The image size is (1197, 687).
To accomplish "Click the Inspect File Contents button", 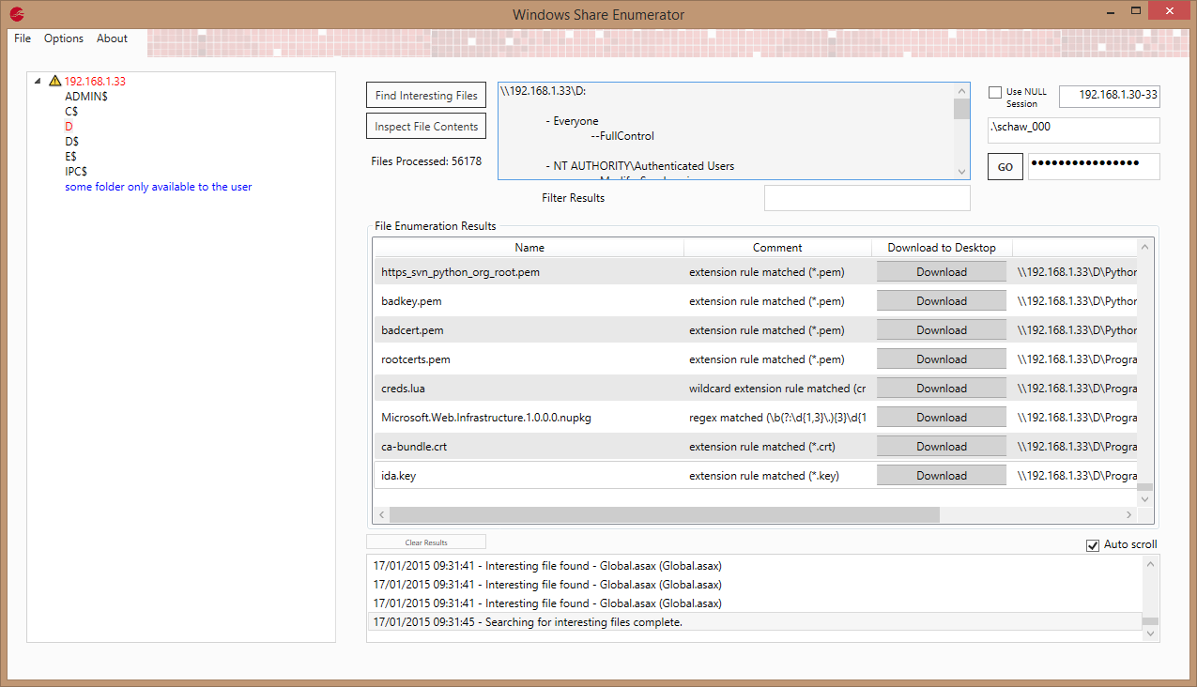I will (x=425, y=126).
